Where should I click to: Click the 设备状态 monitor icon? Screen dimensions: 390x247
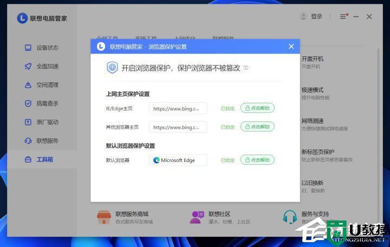click(28, 48)
